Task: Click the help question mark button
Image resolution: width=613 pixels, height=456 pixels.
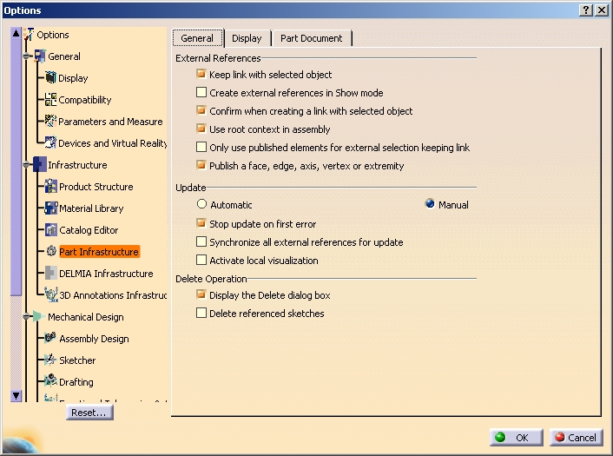Action: pyautogui.click(x=585, y=10)
